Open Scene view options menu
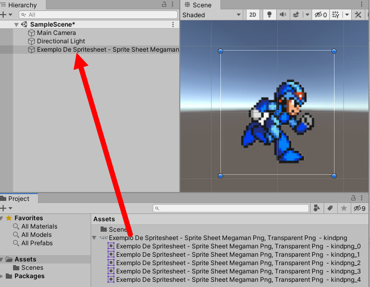 (x=361, y=4)
